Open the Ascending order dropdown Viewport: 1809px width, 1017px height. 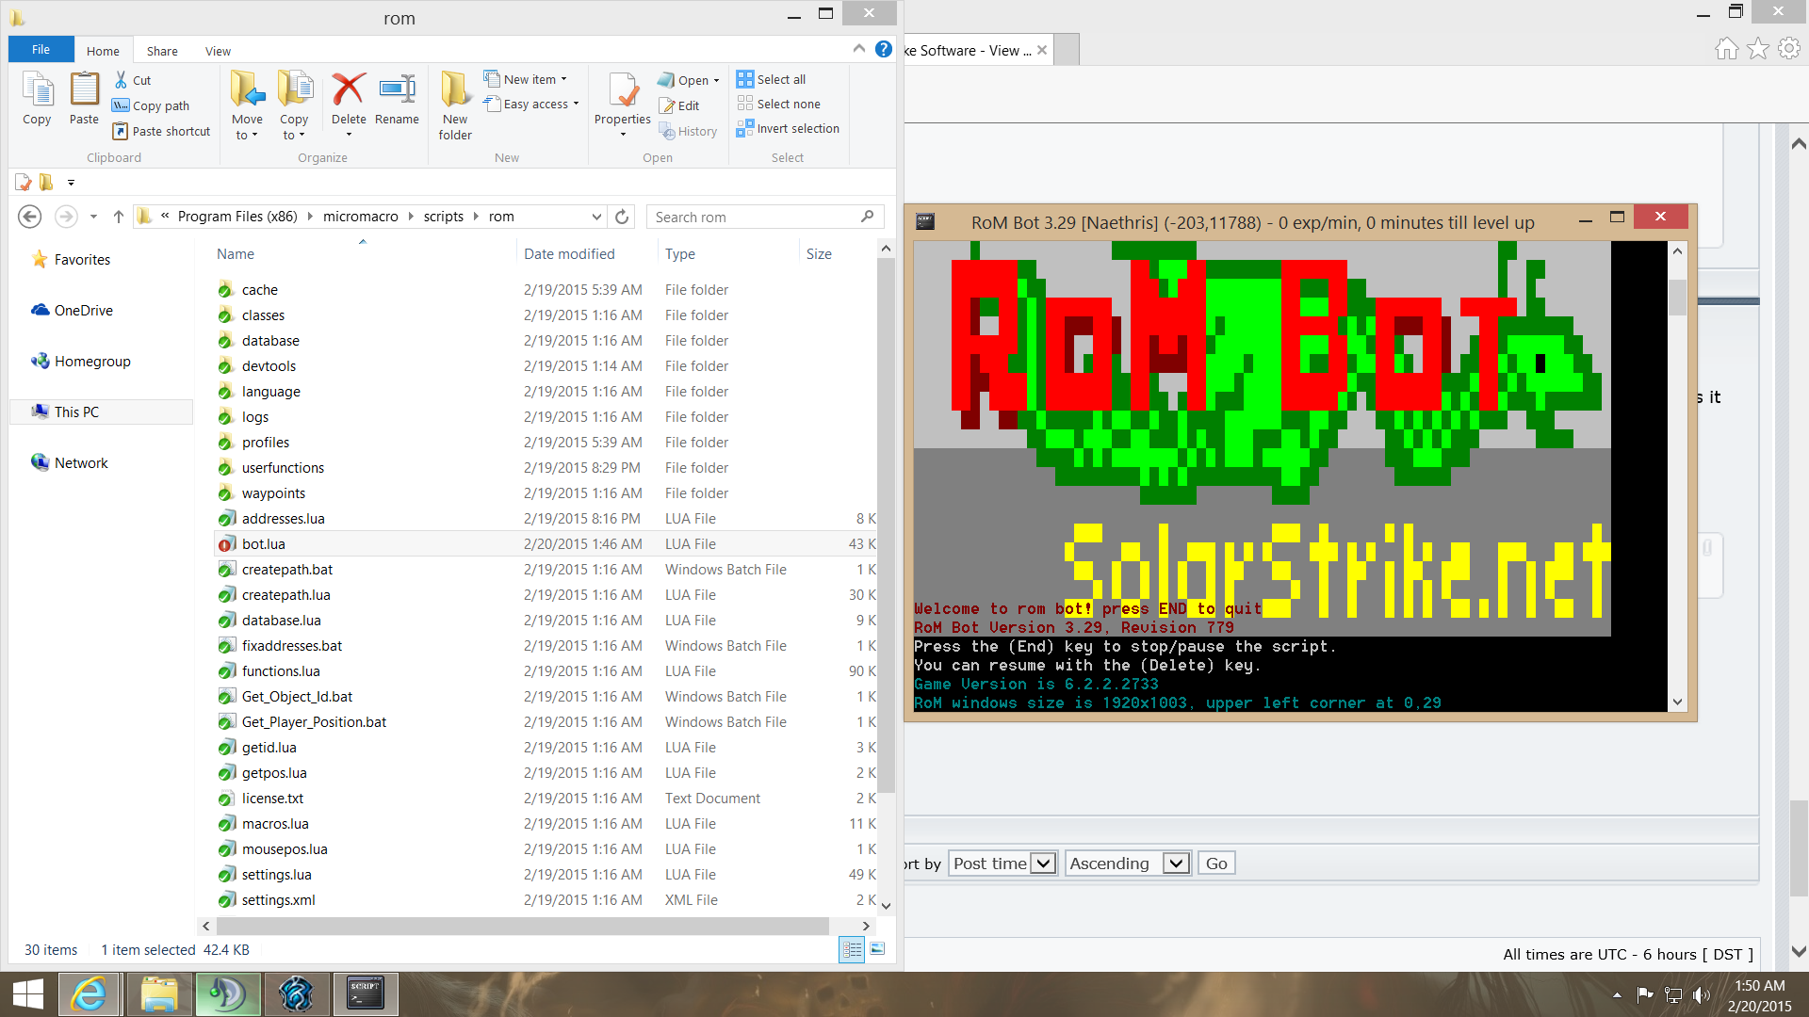point(1127,864)
